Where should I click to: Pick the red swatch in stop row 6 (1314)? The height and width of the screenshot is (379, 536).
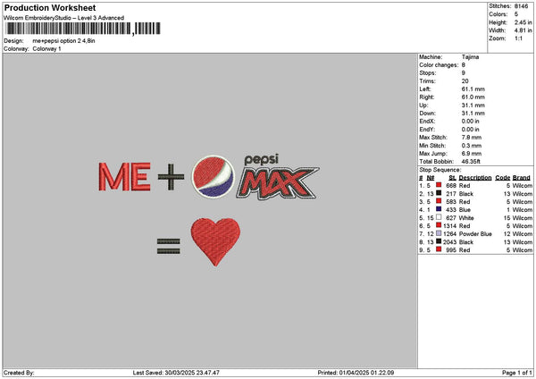[x=439, y=225]
